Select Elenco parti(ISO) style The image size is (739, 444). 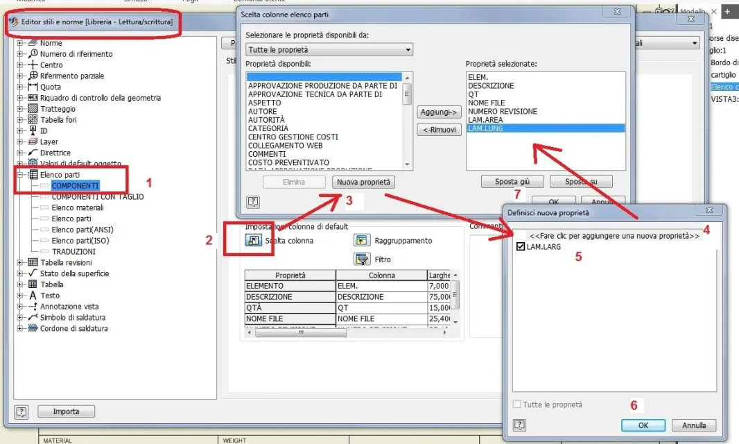pos(80,241)
